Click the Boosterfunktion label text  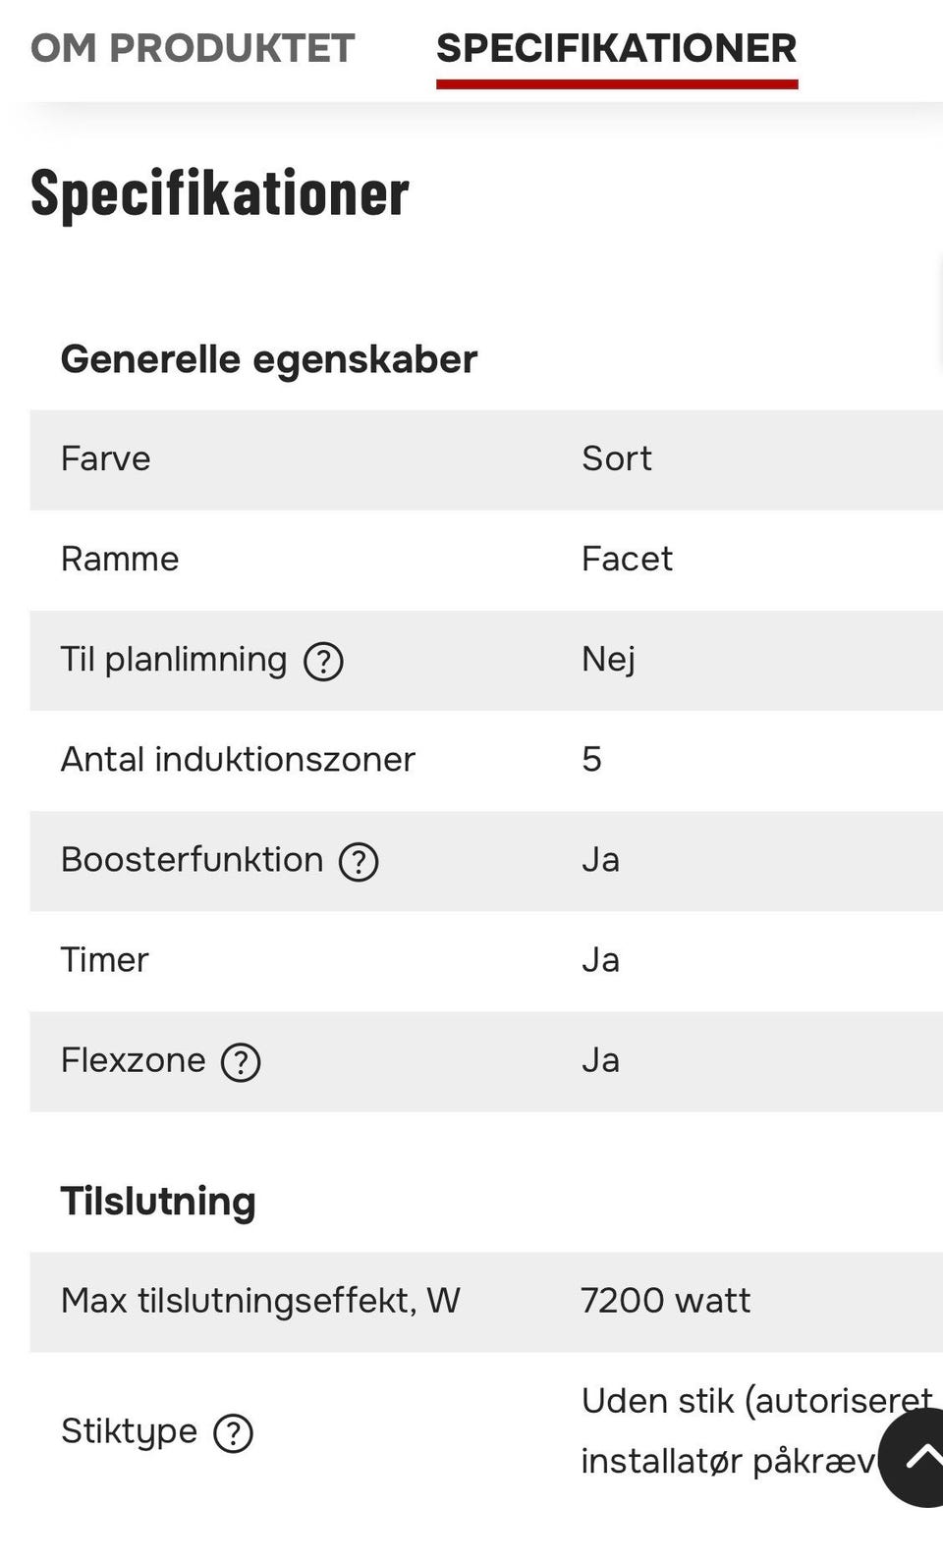click(x=193, y=860)
